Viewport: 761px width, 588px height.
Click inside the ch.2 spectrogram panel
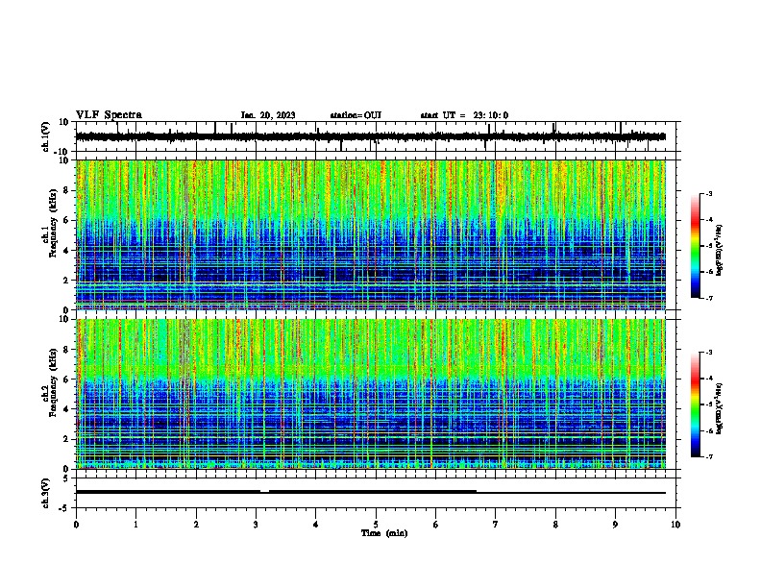371,394
